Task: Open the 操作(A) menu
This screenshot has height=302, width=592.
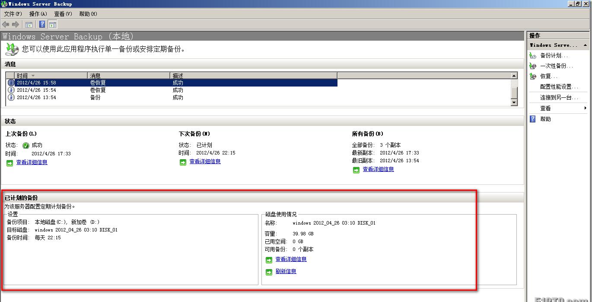Action: tap(38, 14)
